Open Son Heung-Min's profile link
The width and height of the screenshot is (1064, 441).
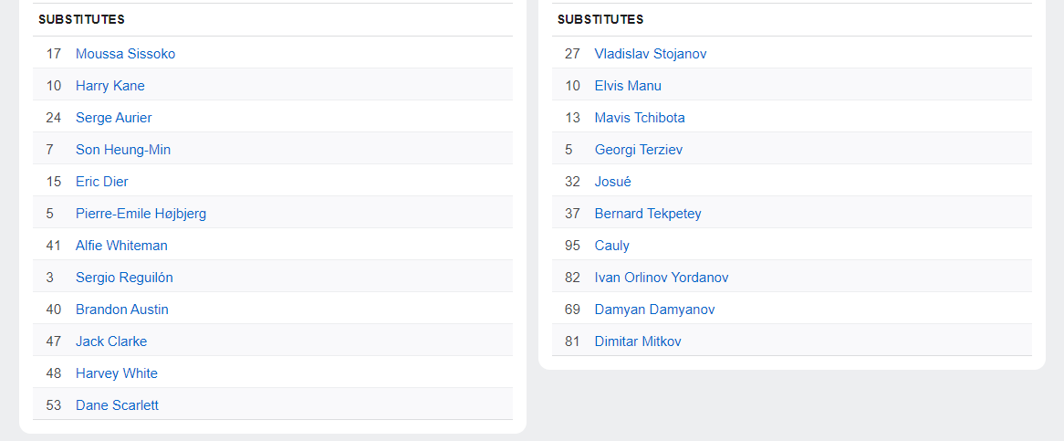pyautogui.click(x=122, y=150)
